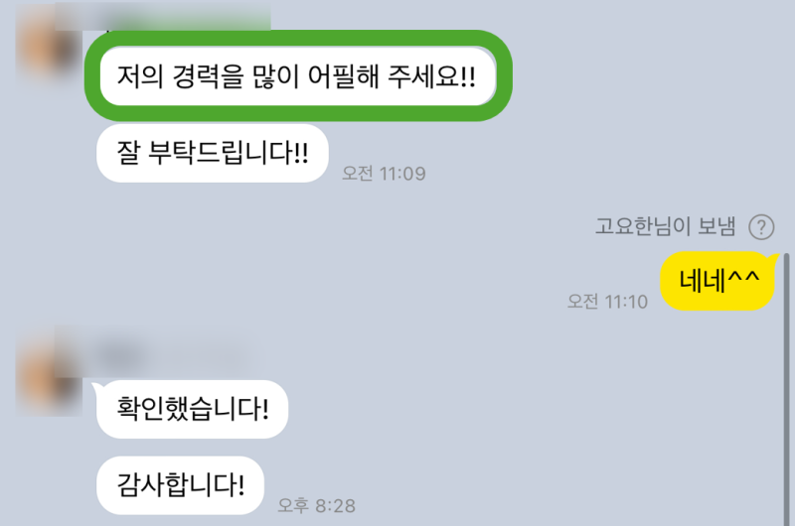Select the 저의 경력을 많이 어필해 주세요!! message bubble

coord(297,76)
